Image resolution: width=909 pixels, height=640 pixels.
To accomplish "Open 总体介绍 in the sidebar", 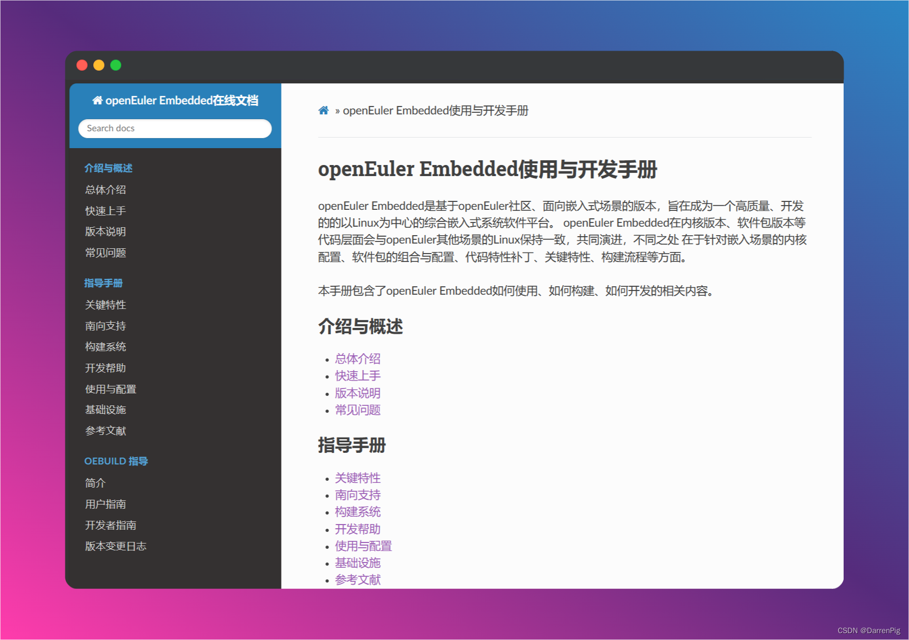I will (x=105, y=190).
